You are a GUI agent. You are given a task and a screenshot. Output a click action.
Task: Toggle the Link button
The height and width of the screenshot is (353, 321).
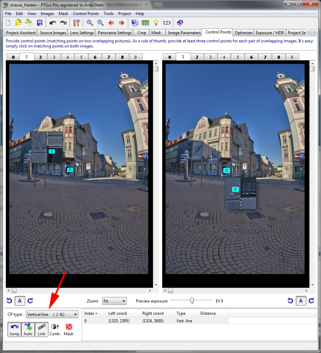pos(42,329)
